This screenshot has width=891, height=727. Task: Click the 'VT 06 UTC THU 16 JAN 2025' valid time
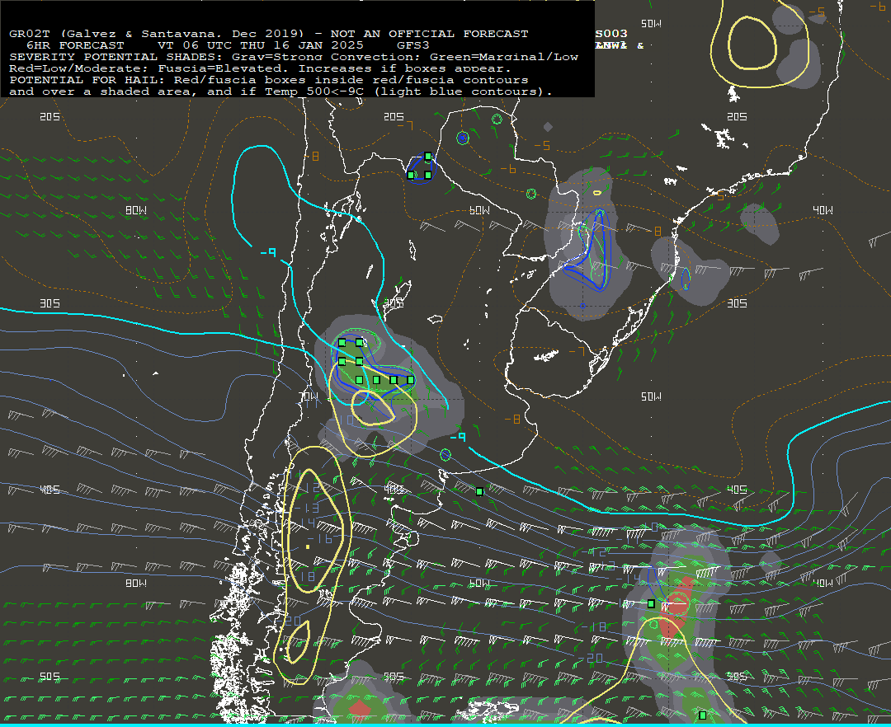tap(260, 45)
